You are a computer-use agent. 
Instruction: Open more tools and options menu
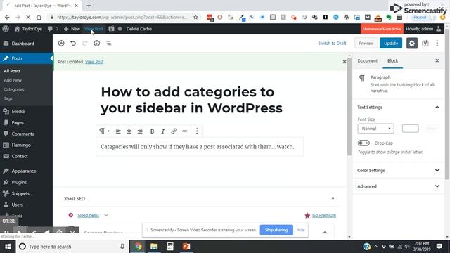point(437,44)
